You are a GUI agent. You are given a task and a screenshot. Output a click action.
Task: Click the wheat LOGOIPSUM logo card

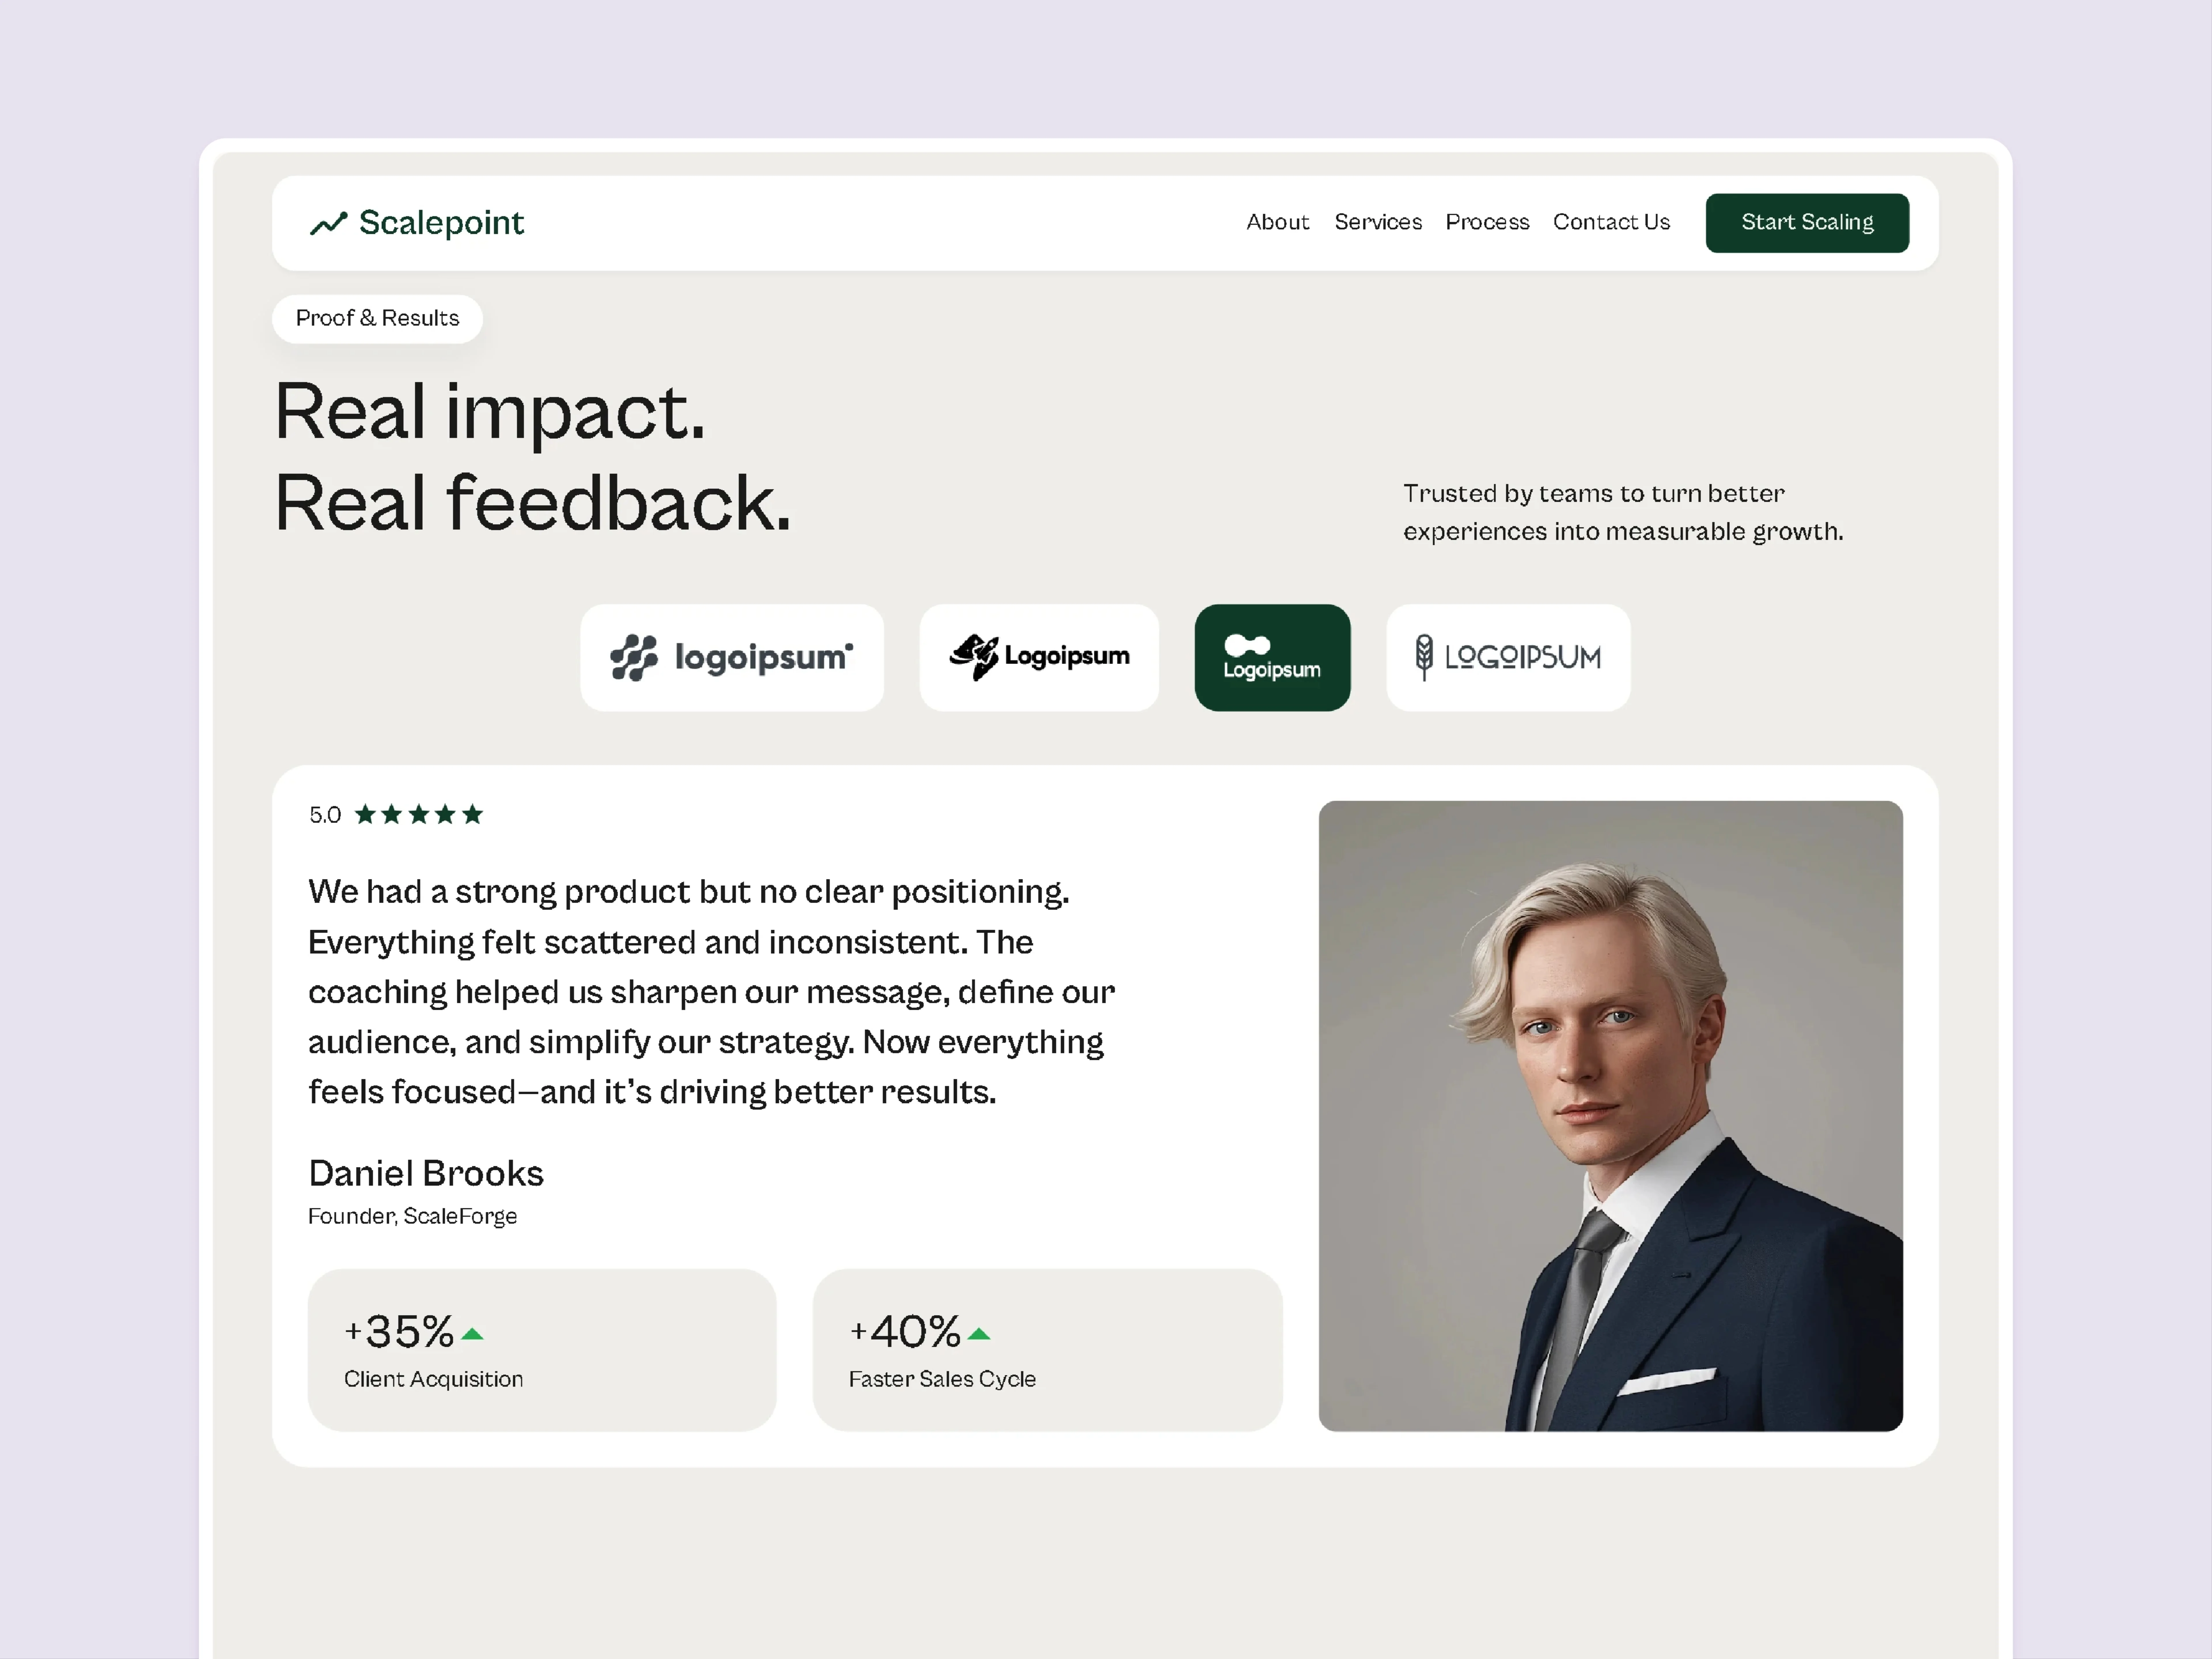[x=1508, y=657]
